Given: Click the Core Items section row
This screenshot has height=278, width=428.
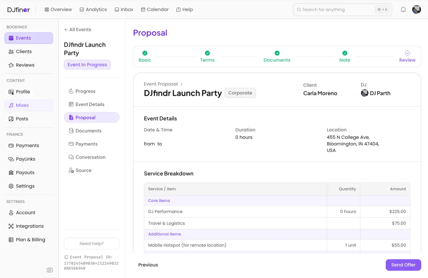Looking at the screenshot, I should [277, 200].
